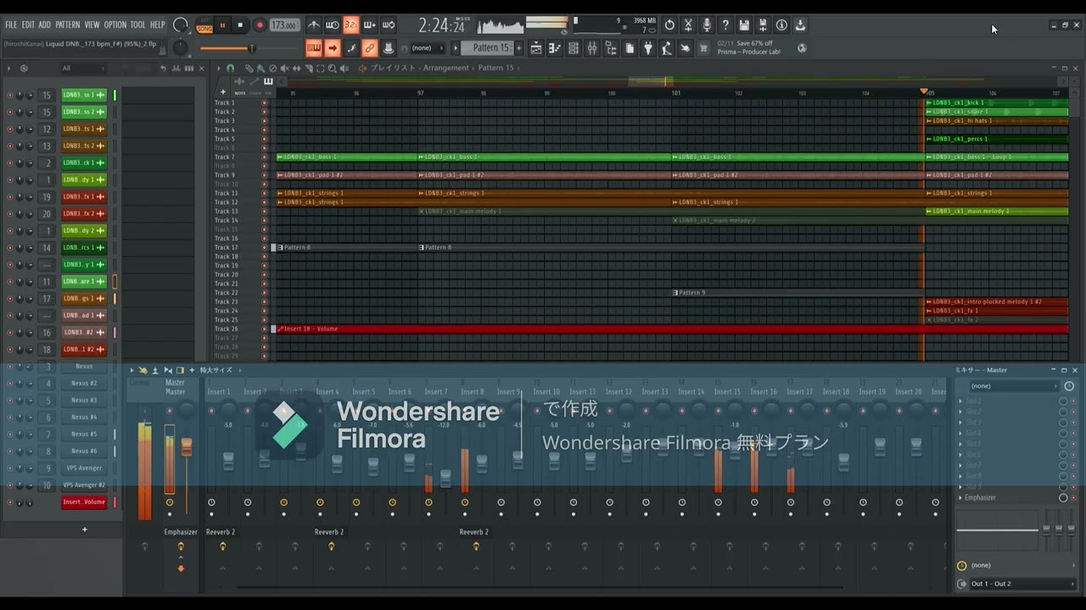Select the playlist magnet snap icon
Viewport: 1086px width, 610px height.
pyautogui.click(x=230, y=68)
